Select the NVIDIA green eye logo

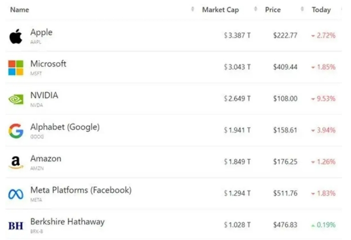pyautogui.click(x=16, y=99)
